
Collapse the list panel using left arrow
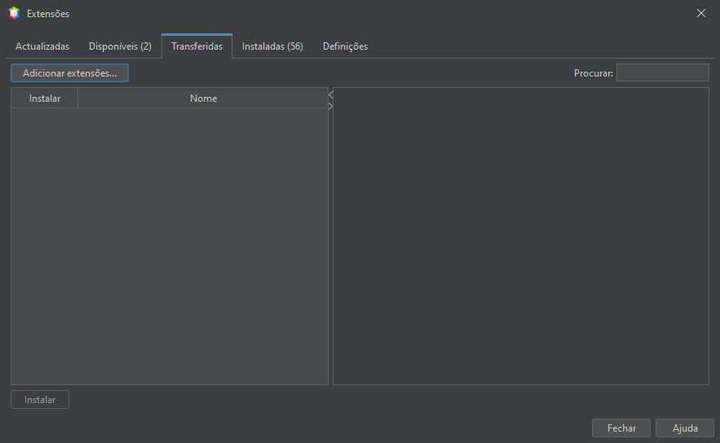330,95
